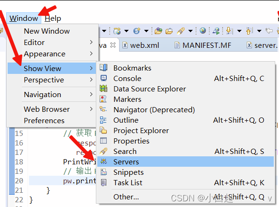Choose Console in the Show View submenu
279x207 pixels.
coord(186,78)
